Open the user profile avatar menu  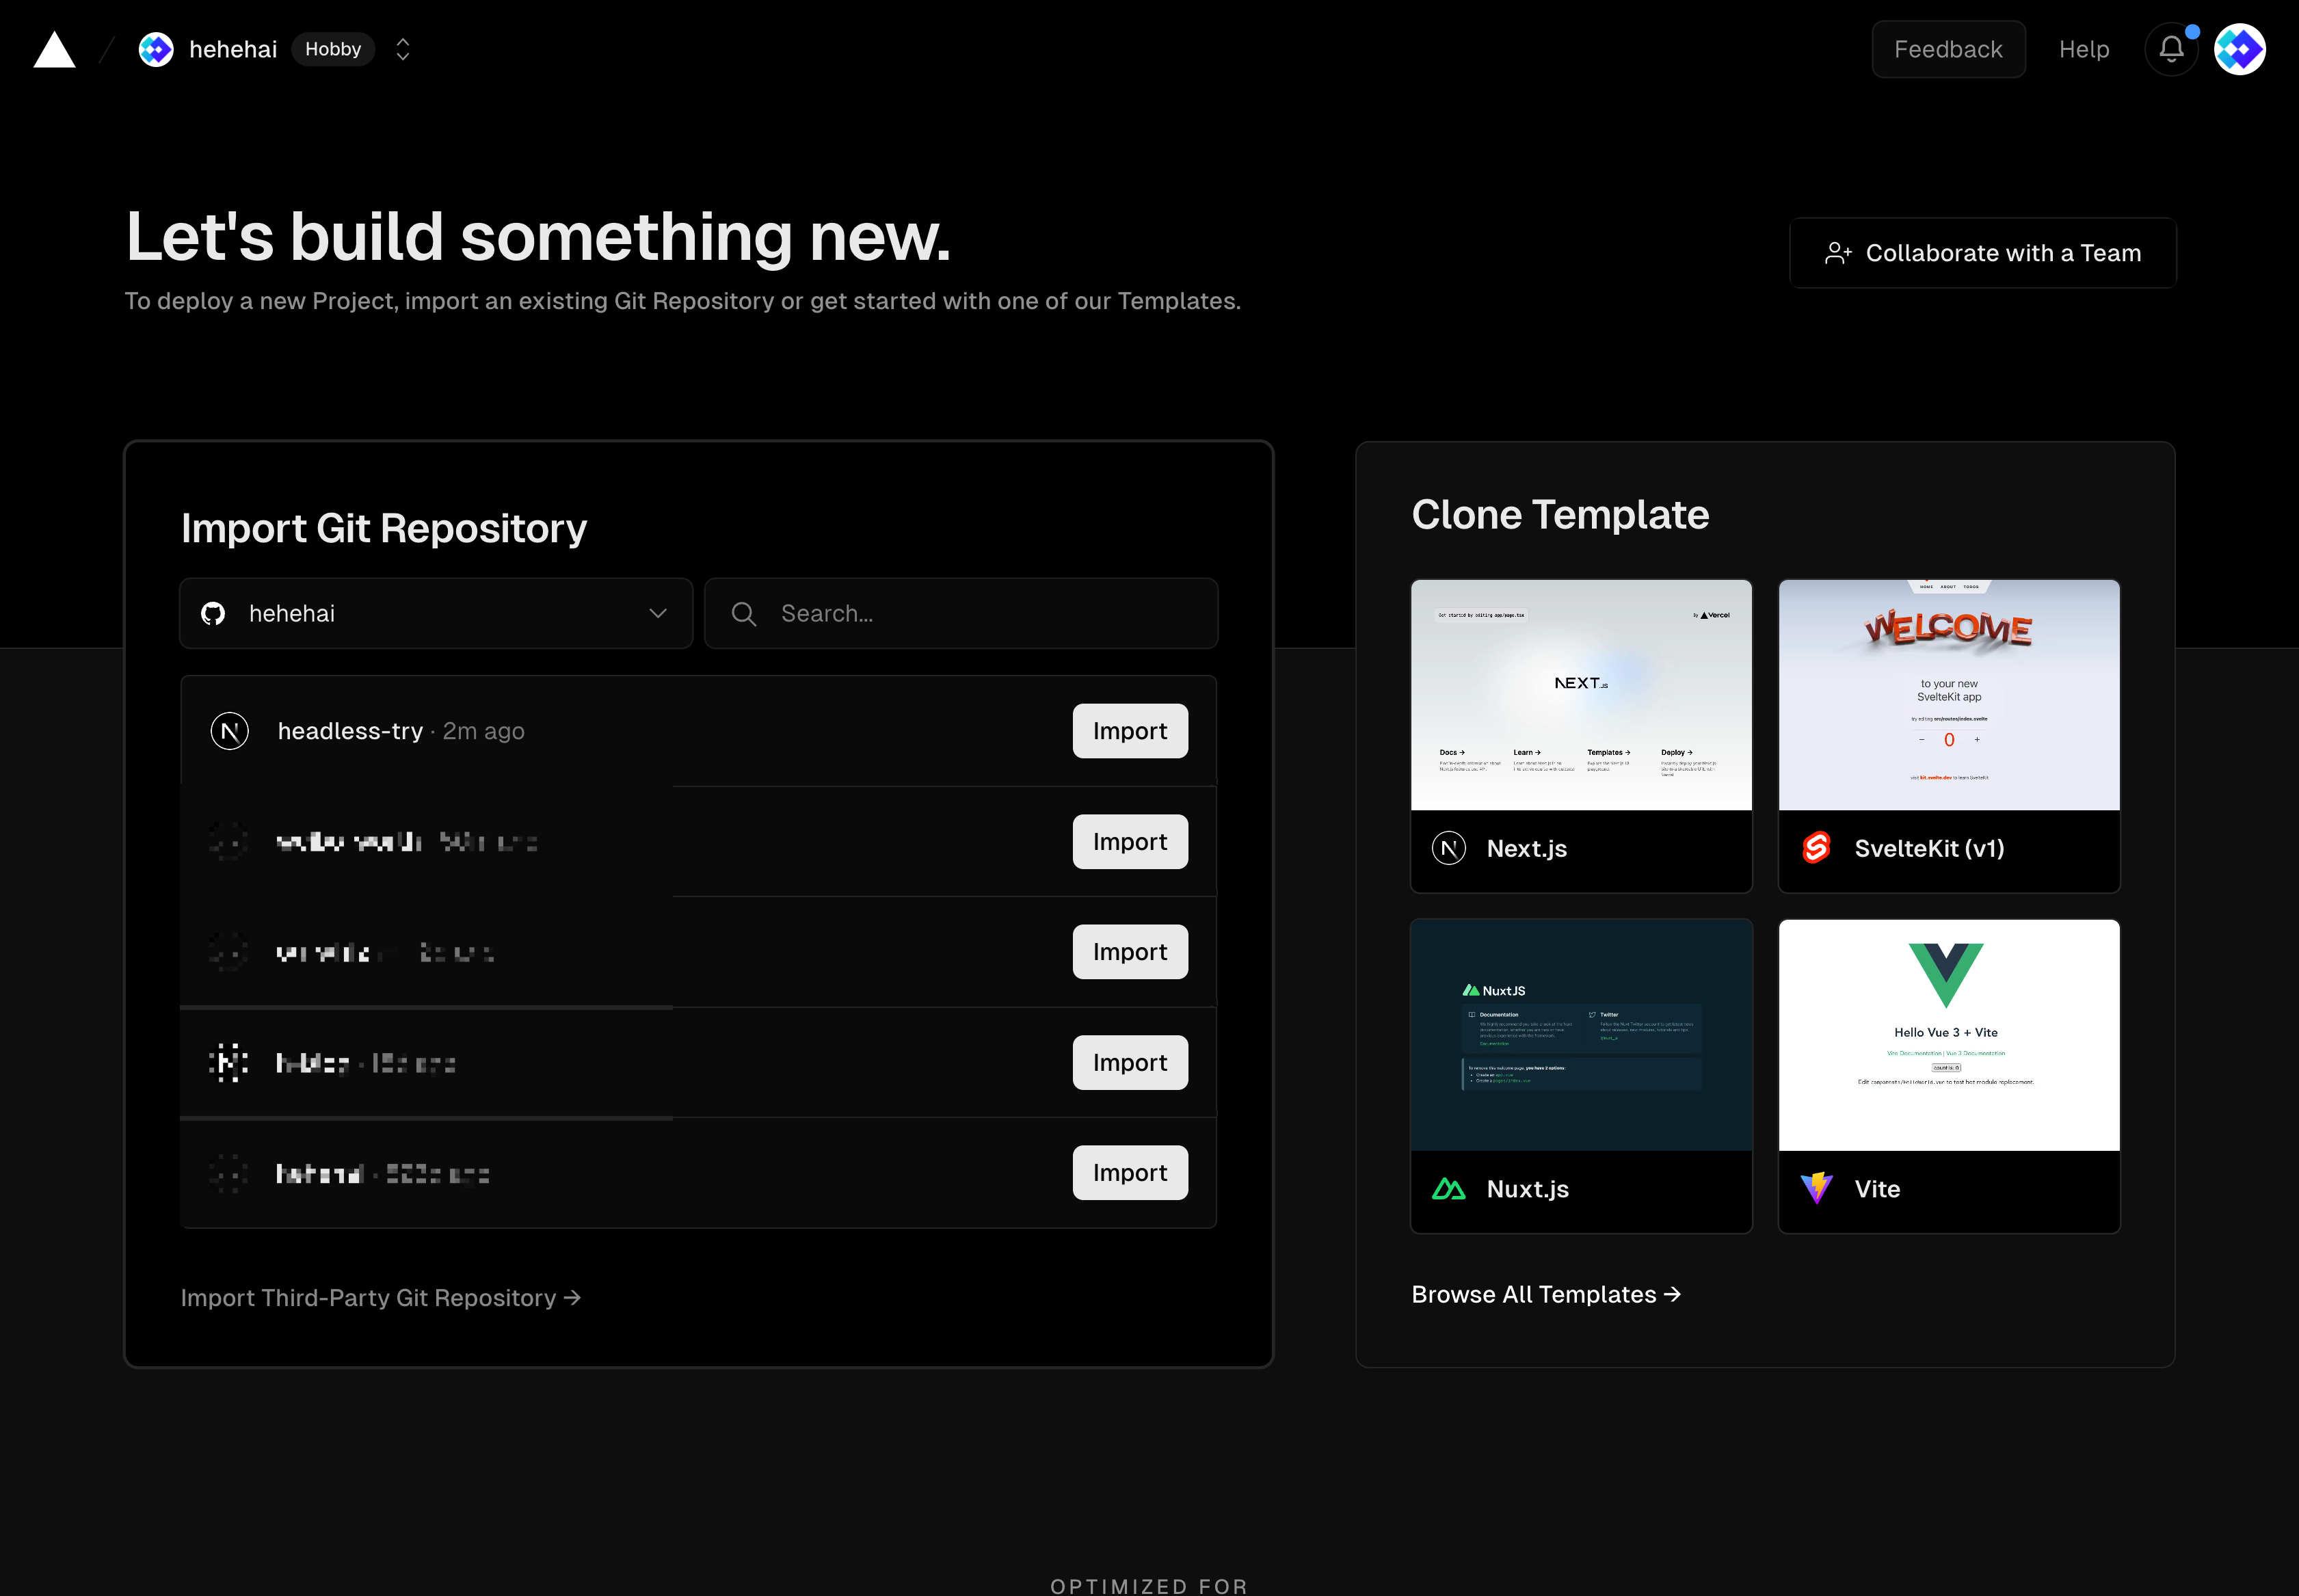(x=2240, y=49)
